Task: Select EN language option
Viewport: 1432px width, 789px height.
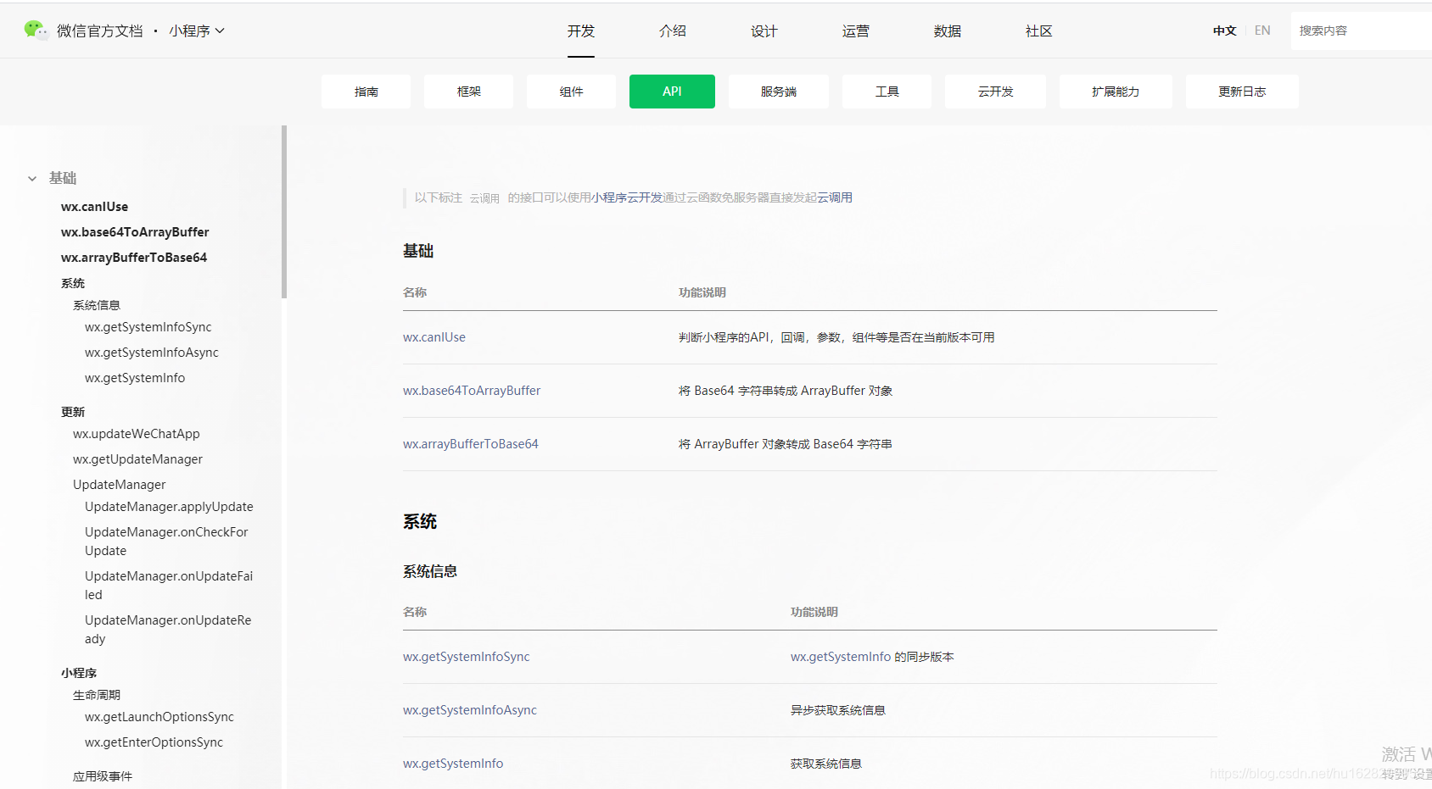Action: click(x=1262, y=31)
